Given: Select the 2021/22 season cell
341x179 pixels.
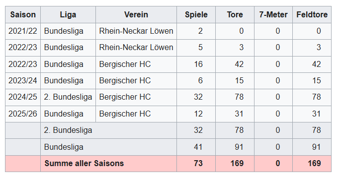Looking at the screenshot, I should (x=23, y=31).
